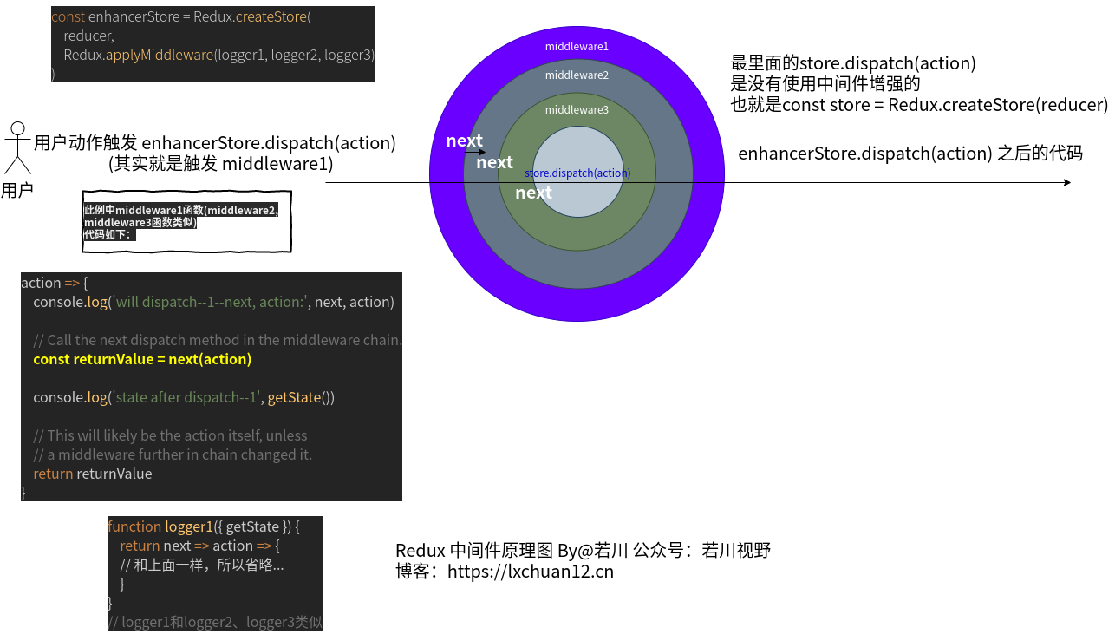Image resolution: width=1115 pixels, height=634 pixels.
Task: Click the 'action => {' code line
Action: coord(54,283)
